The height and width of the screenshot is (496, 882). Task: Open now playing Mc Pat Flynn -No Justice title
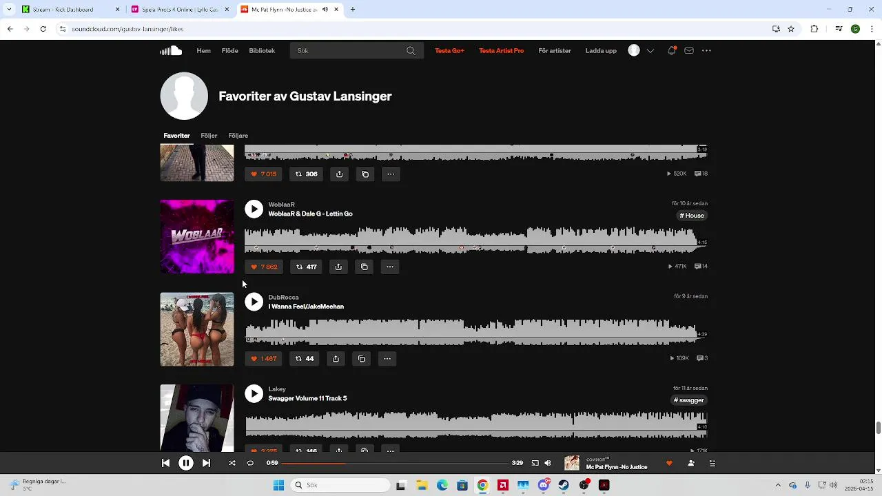pyautogui.click(x=617, y=467)
